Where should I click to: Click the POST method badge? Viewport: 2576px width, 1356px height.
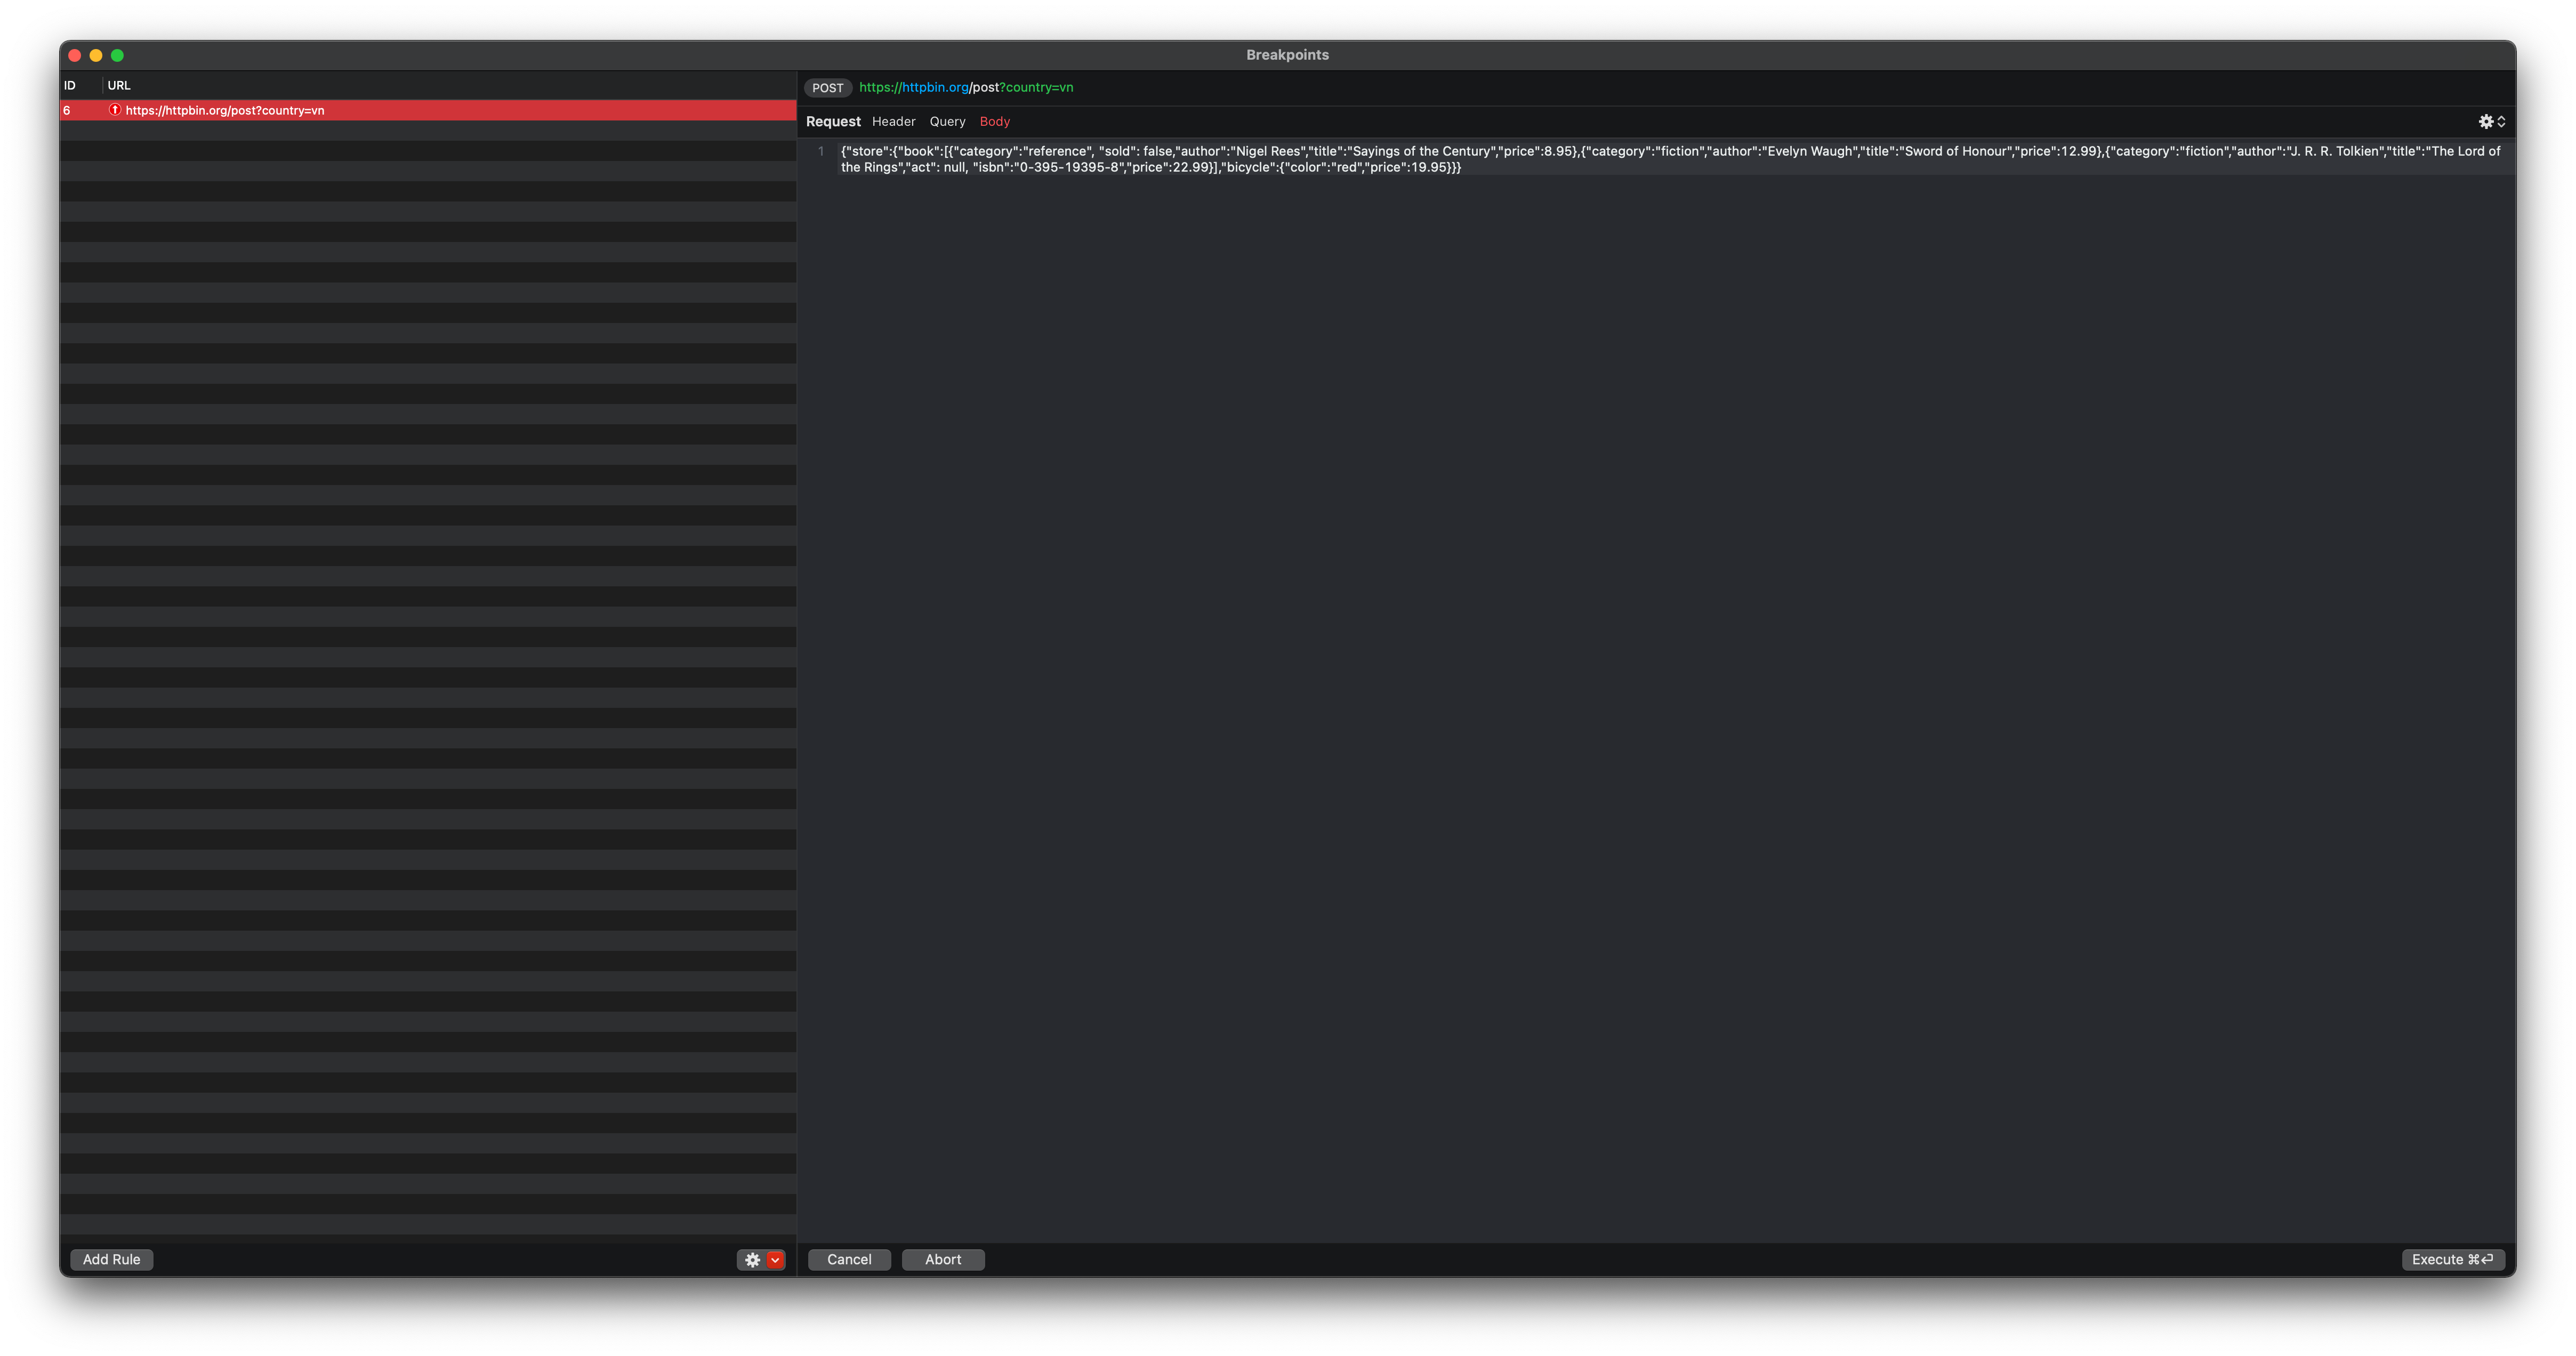tap(827, 88)
